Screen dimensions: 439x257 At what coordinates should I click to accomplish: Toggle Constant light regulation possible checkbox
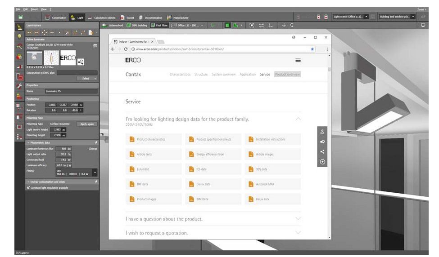(x=28, y=188)
